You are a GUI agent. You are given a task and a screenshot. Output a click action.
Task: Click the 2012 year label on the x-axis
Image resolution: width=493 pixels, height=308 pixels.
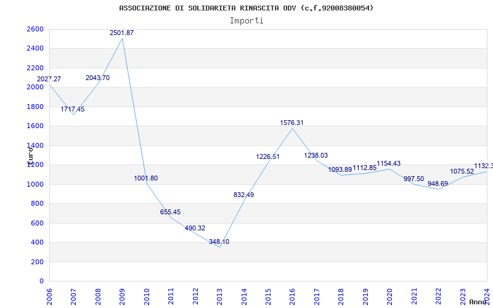[195, 297]
